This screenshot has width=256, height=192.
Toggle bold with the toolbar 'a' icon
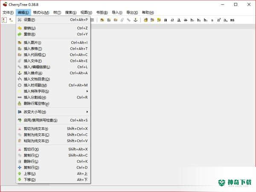pyautogui.click(x=166, y=20)
